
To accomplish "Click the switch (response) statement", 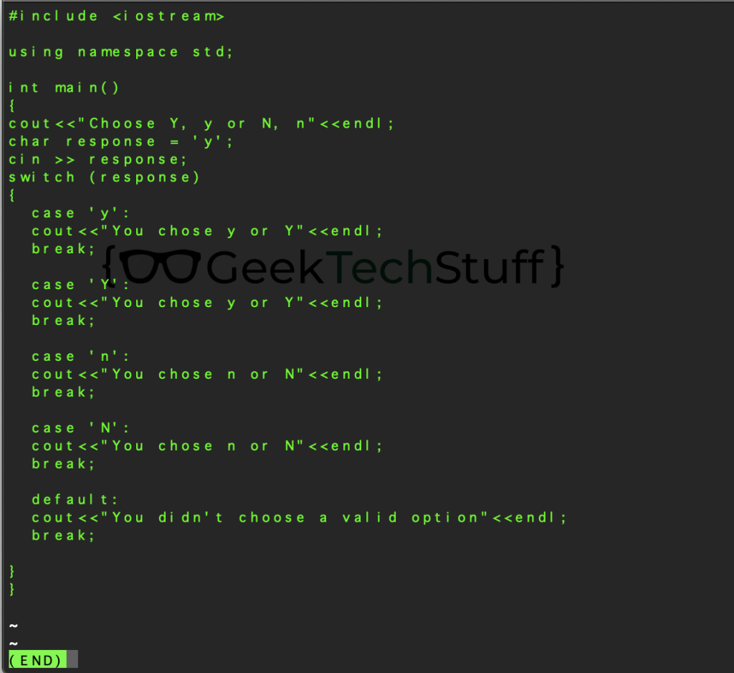I will 104,177.
